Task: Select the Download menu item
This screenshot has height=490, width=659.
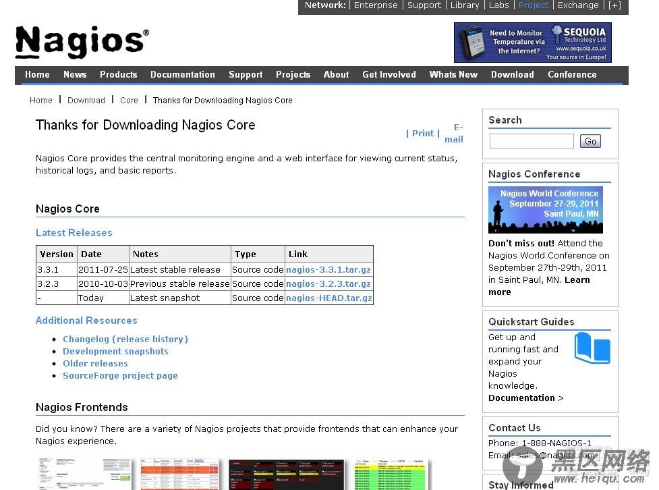Action: point(513,74)
